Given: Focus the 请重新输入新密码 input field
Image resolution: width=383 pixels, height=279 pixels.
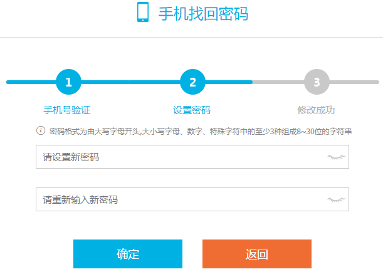Looking at the screenshot, I should tap(176, 200).
